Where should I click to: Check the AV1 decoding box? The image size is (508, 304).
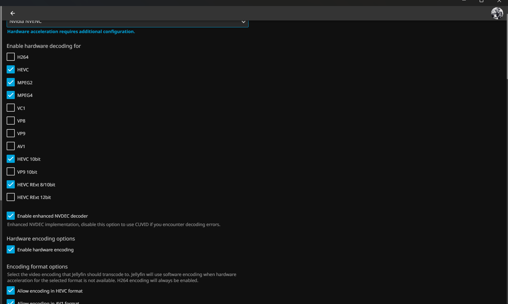(x=11, y=146)
